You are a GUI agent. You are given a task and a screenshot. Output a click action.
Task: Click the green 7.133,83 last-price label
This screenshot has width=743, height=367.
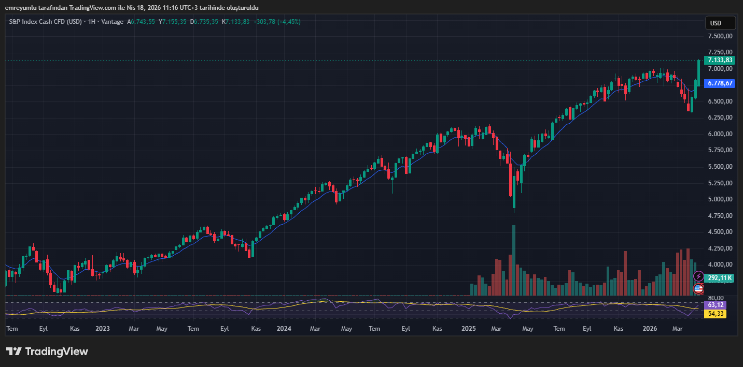(719, 60)
